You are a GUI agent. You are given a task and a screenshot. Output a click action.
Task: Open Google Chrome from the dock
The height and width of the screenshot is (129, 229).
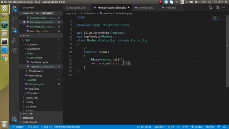(x=4, y=58)
